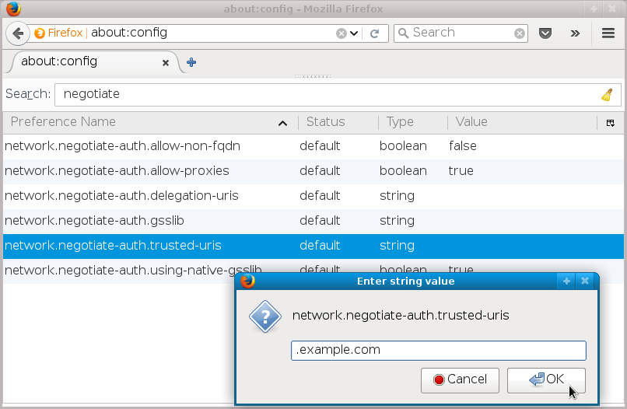This screenshot has height=409, width=627.
Task: Click the magnifier icon in the search box
Action: pos(404,33)
